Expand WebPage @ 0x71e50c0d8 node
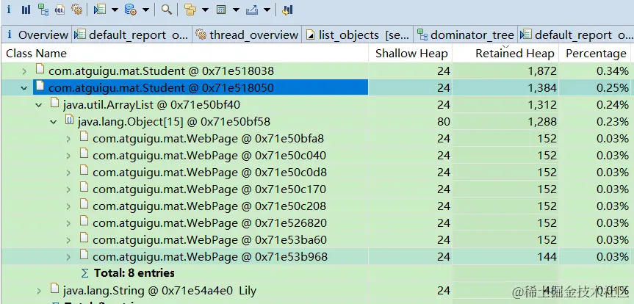This screenshot has height=304, width=634. (x=68, y=173)
